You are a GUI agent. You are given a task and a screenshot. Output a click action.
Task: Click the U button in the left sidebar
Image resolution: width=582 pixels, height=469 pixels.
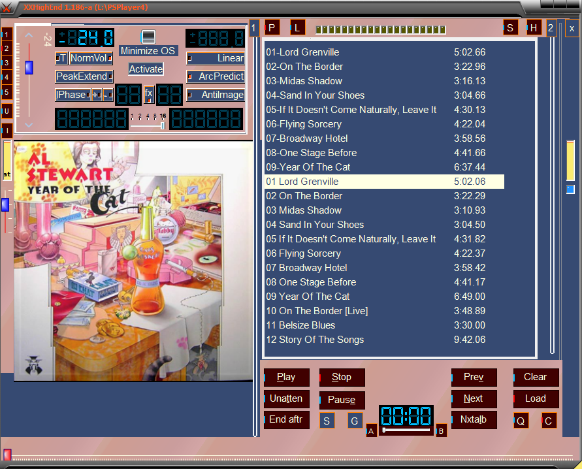coord(7,111)
